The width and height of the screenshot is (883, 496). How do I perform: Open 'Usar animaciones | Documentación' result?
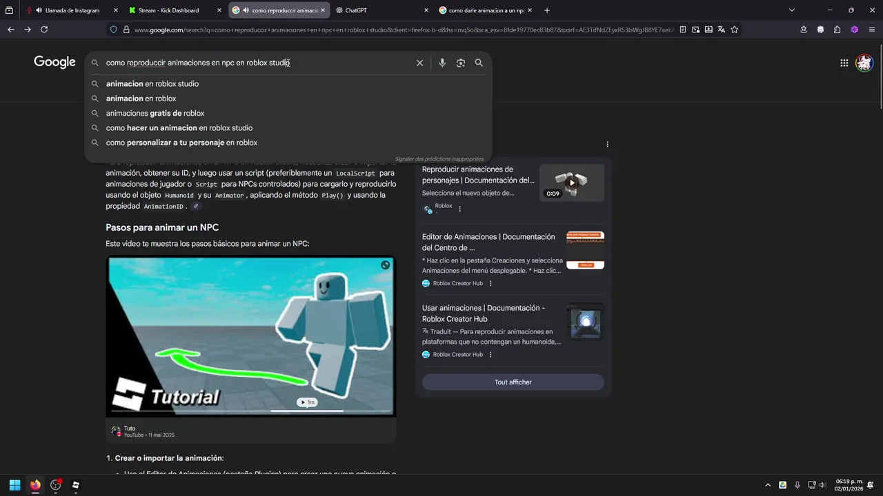484,313
